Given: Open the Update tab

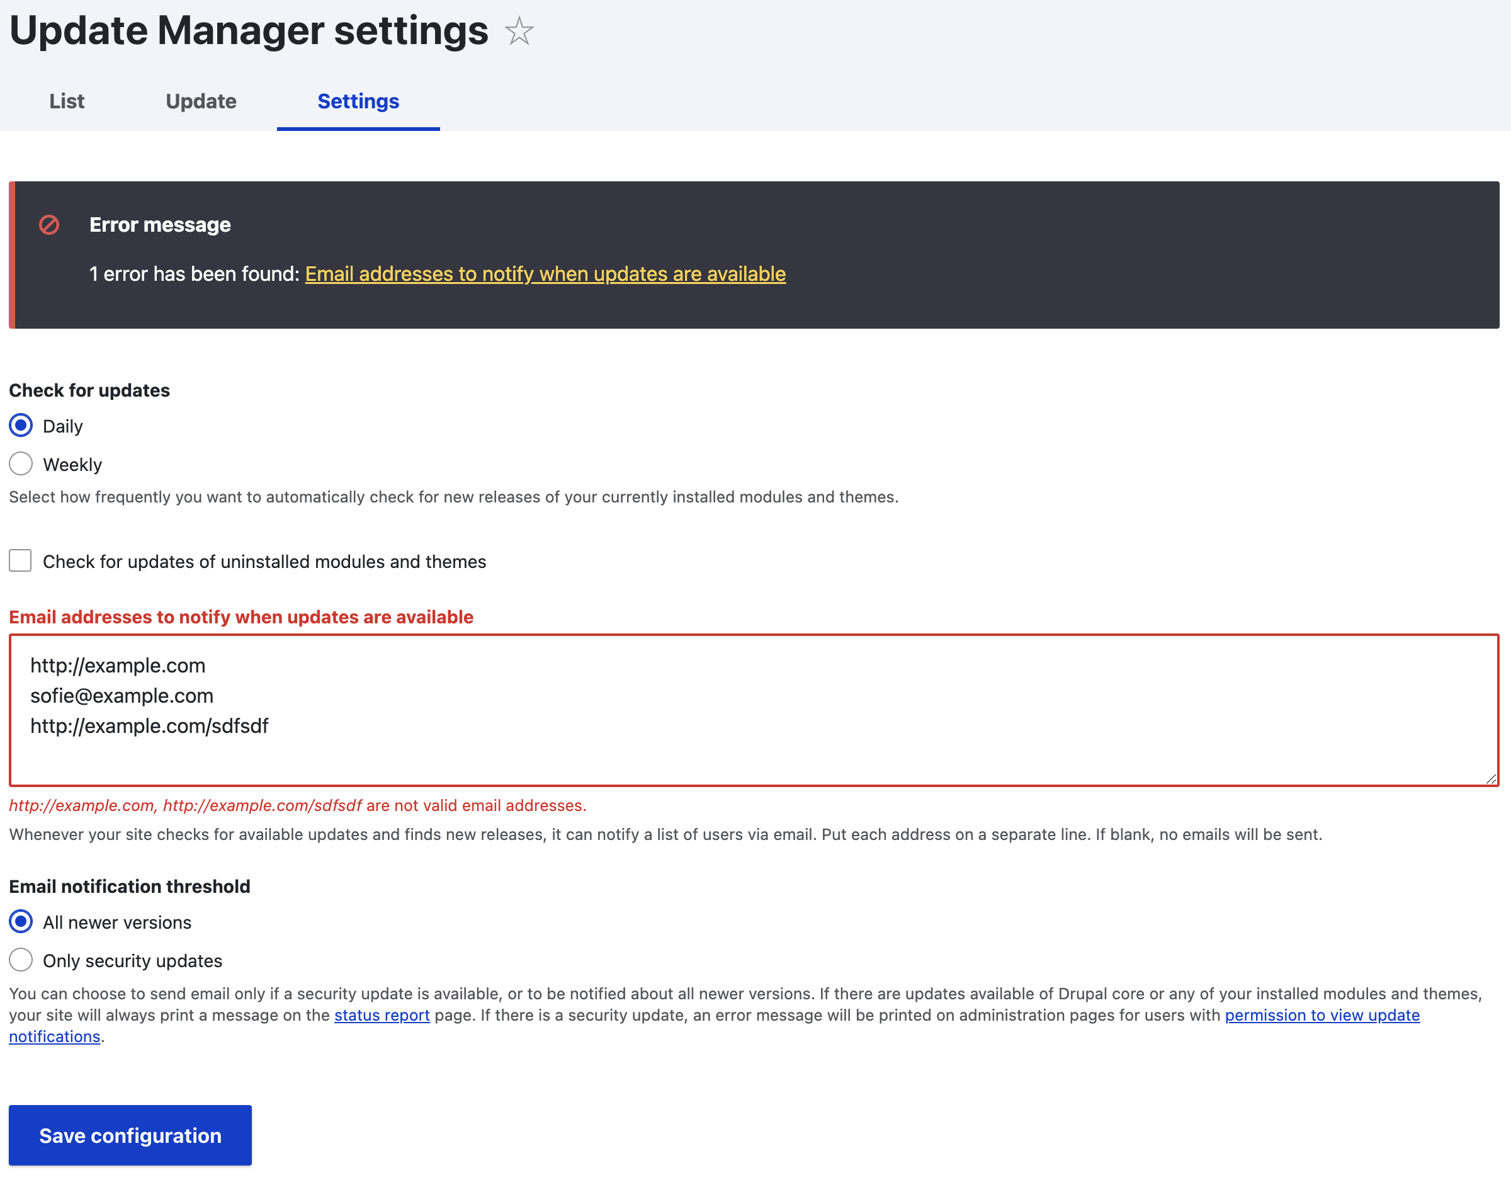Looking at the screenshot, I should click(x=201, y=101).
